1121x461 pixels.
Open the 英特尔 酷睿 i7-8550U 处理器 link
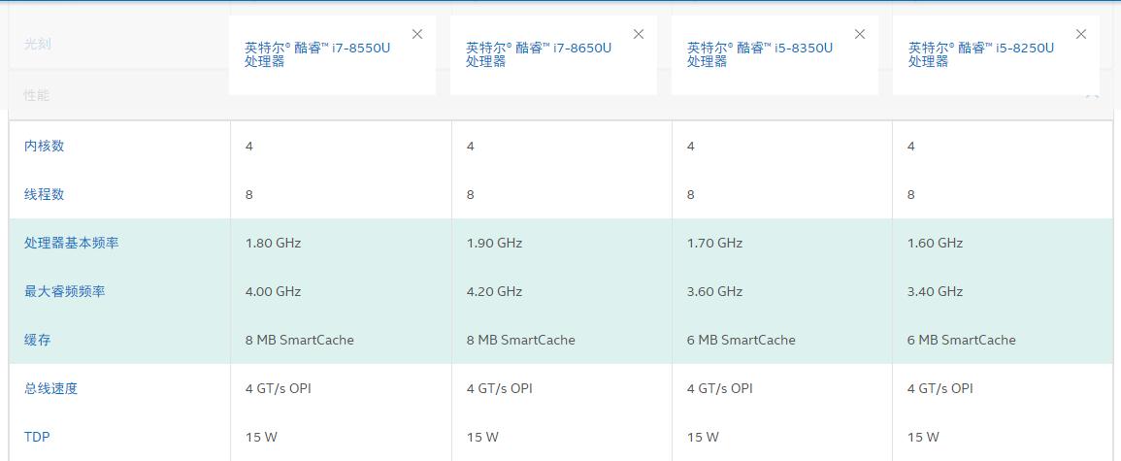[x=317, y=55]
